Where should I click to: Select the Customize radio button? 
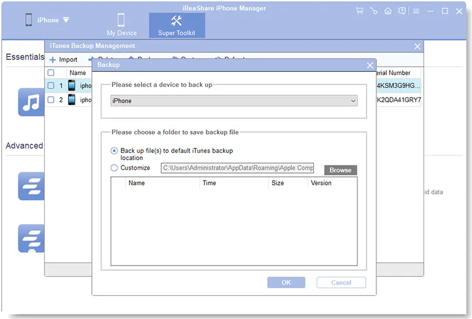[114, 168]
